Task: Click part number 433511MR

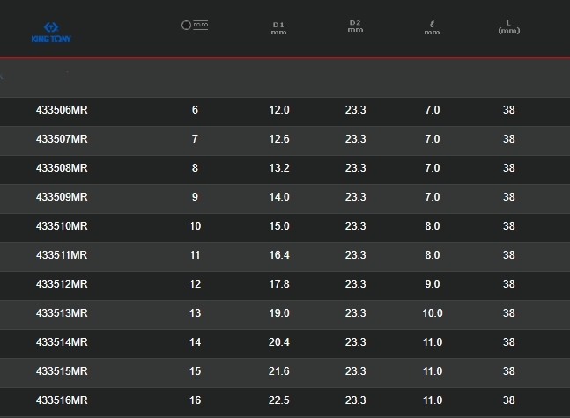Action: click(x=62, y=255)
